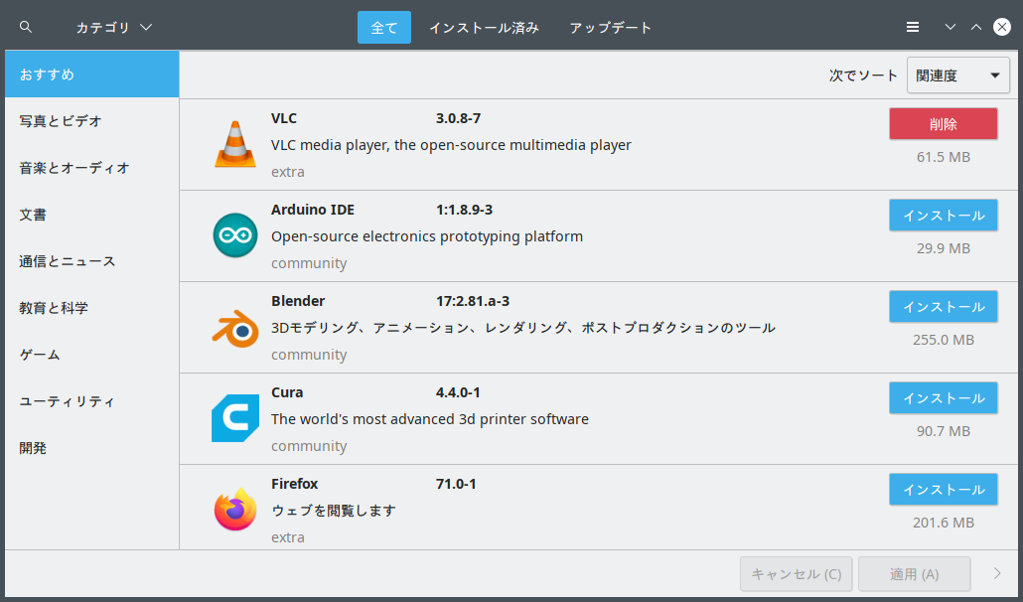Screen dimensions: 1023x602
Task: Click the community label under Cura
Action: tap(309, 445)
